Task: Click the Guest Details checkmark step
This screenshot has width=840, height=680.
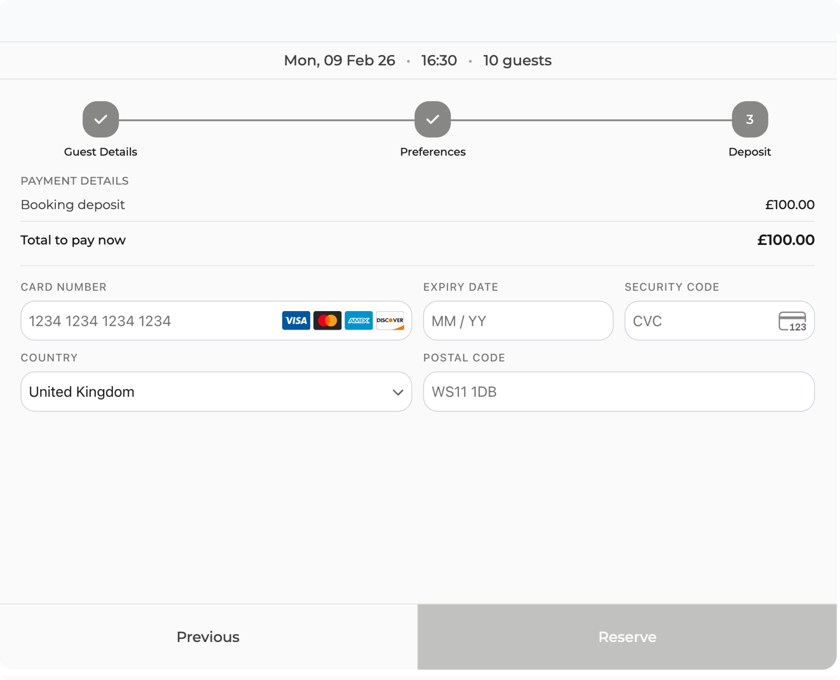Action: click(x=101, y=120)
